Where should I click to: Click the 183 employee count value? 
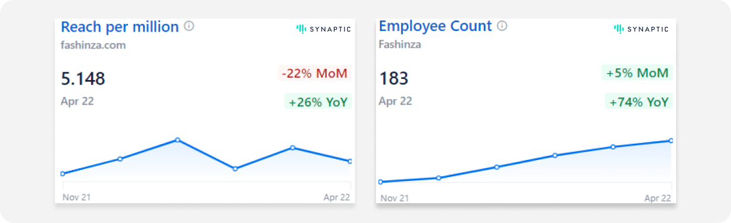pyautogui.click(x=394, y=78)
